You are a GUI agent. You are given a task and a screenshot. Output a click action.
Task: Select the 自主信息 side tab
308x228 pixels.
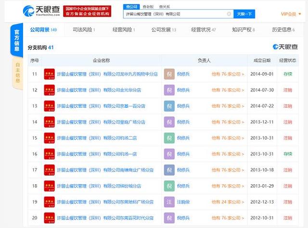point(17,73)
